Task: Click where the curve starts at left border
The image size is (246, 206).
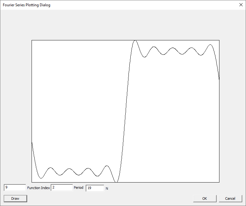Action: 32,143
